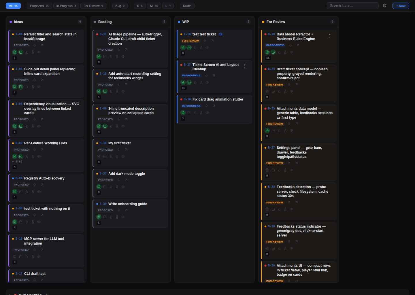Click the flame icon on card I-10
Viewport: 415px width, 295px height.
195,48
